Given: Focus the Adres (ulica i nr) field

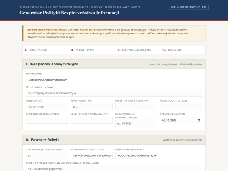Looking at the screenshot, I should click(x=92, y=106).
